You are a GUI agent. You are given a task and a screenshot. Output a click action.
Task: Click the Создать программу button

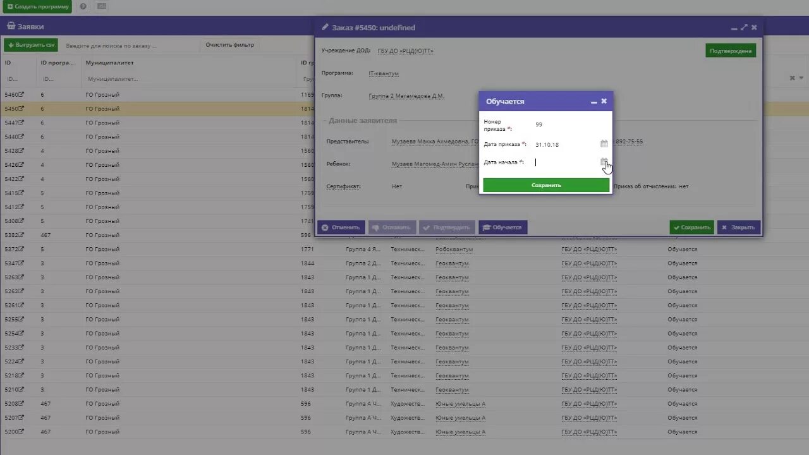coord(38,6)
